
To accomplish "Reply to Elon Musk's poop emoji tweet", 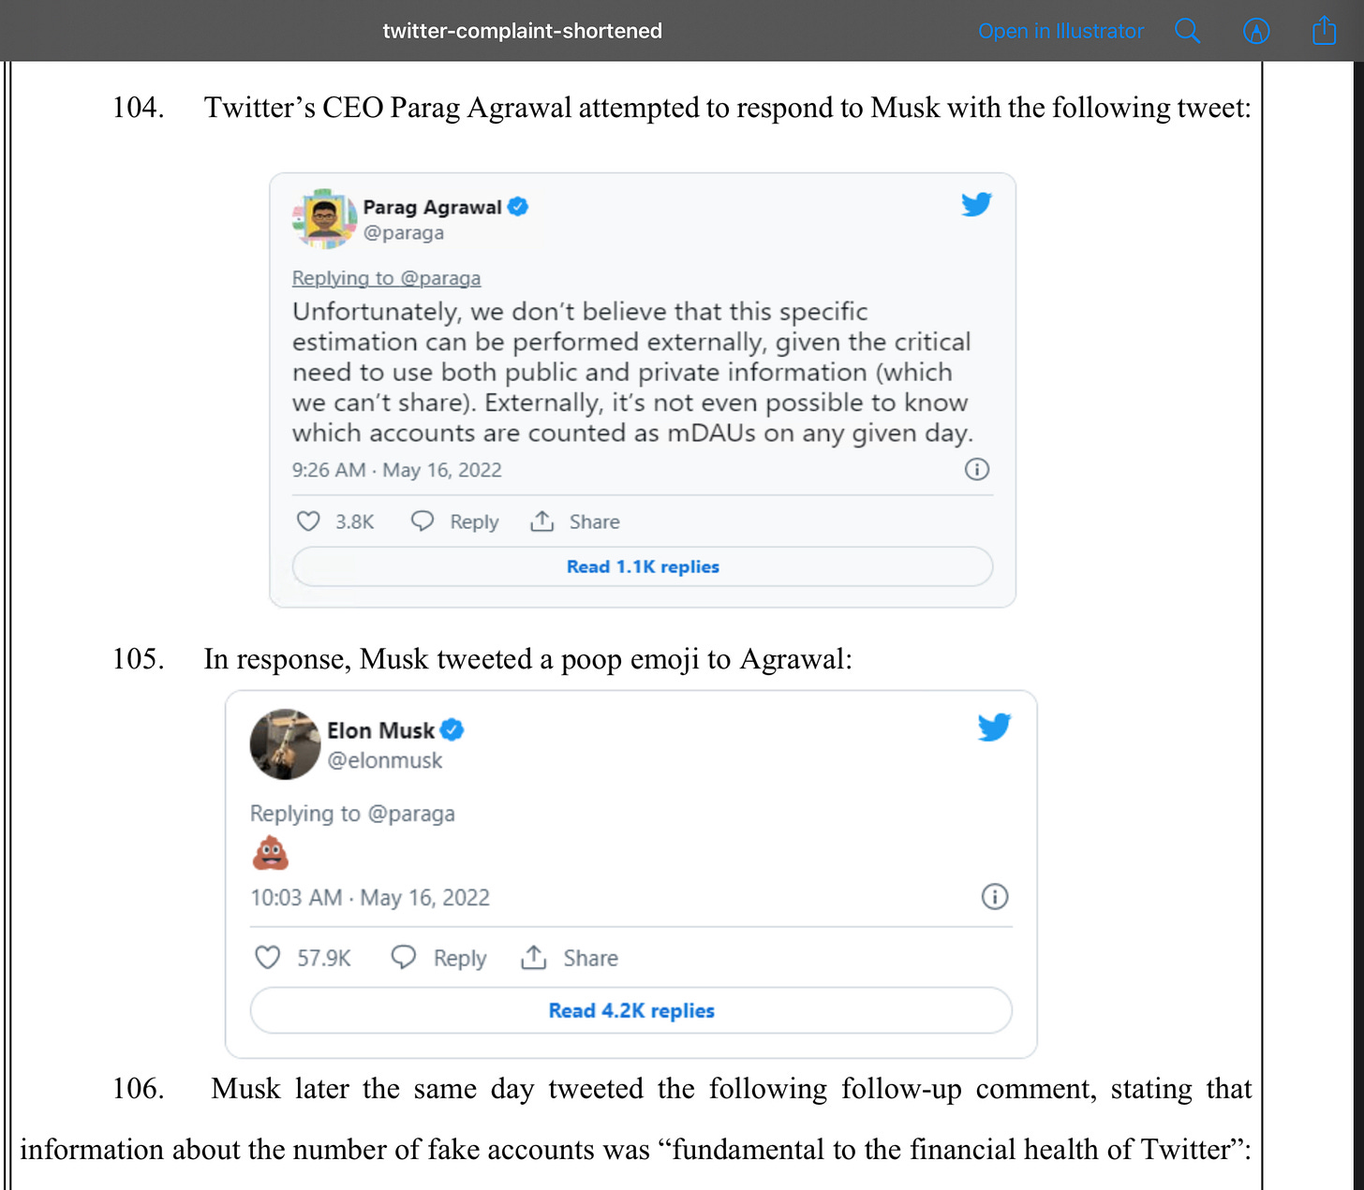I will [x=438, y=958].
